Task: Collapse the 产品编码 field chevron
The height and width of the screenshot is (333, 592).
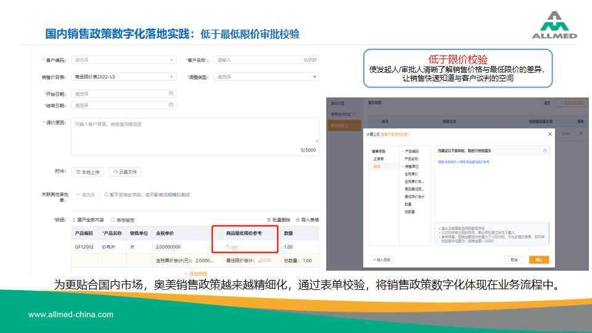Action: [x=402, y=152]
